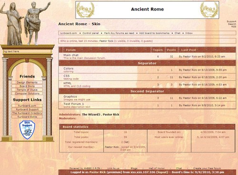238x175 pixels.
Task: Open Board Skins friend link
Action: coord(27,86)
